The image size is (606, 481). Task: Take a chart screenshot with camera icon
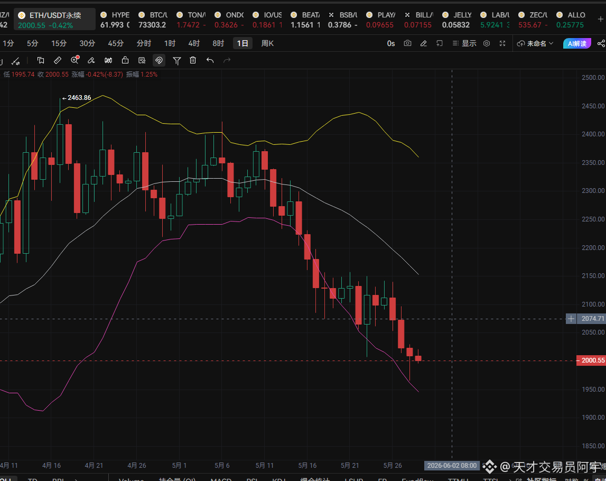coord(407,43)
